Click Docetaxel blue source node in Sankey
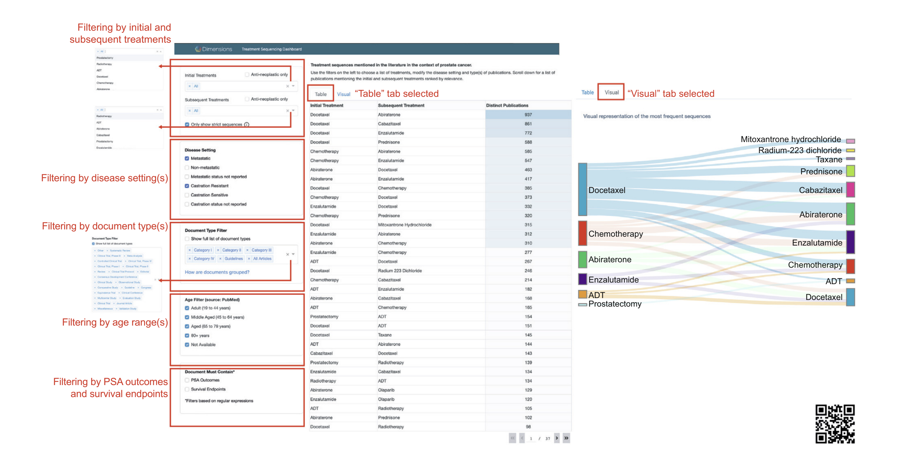This screenshot has height=455, width=898. [583, 190]
